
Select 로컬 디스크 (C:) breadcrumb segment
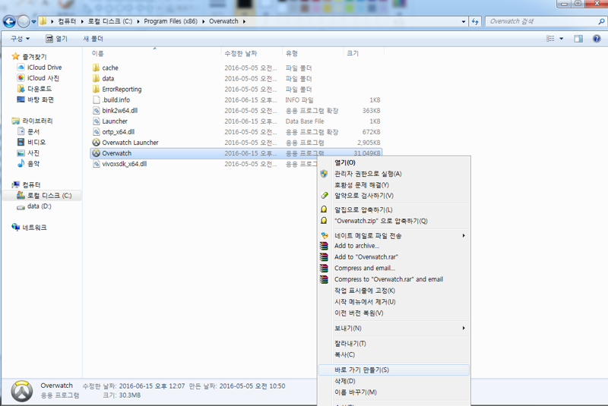(x=110, y=21)
